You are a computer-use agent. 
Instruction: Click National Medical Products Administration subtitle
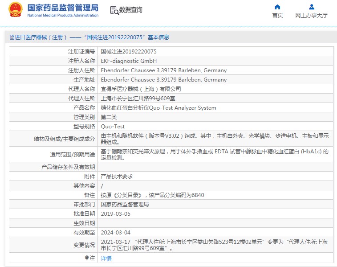[x=63, y=16]
